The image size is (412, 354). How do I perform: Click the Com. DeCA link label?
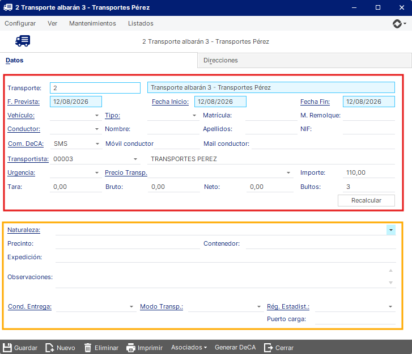point(26,144)
